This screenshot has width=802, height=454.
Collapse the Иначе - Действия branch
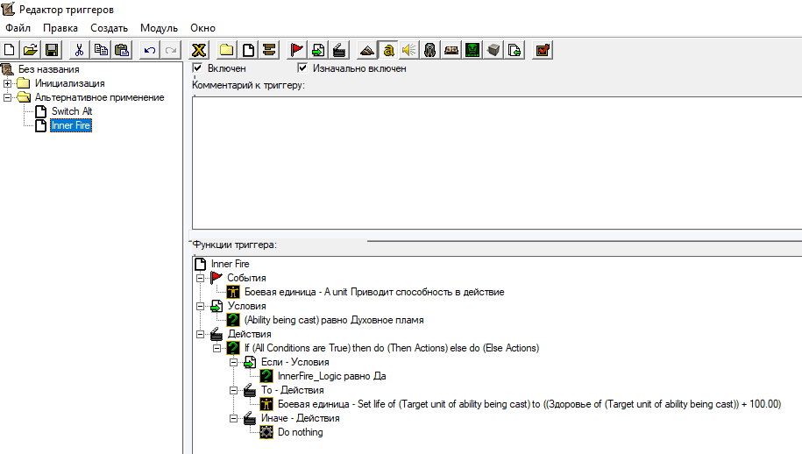pyautogui.click(x=234, y=418)
